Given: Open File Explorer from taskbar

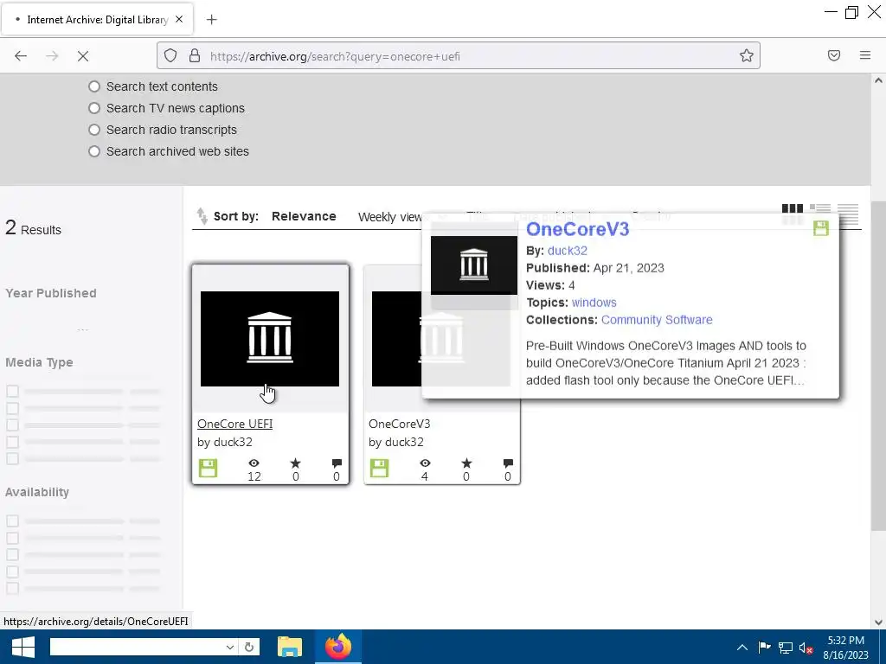Looking at the screenshot, I should tap(290, 647).
